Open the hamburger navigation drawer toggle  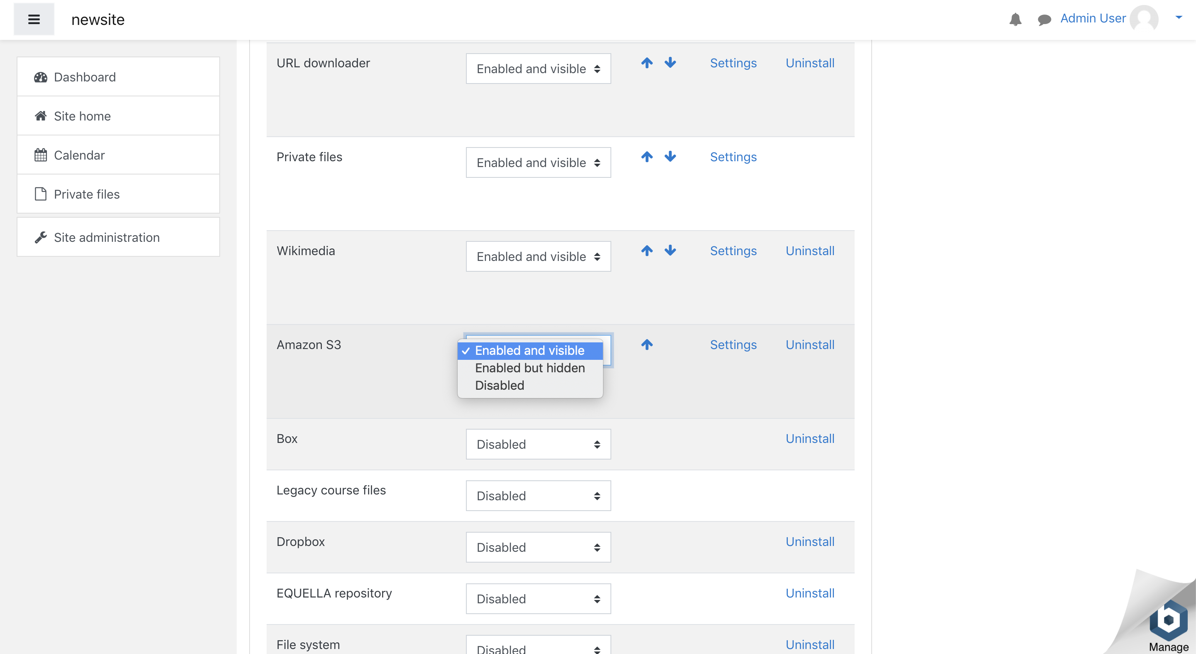34,19
